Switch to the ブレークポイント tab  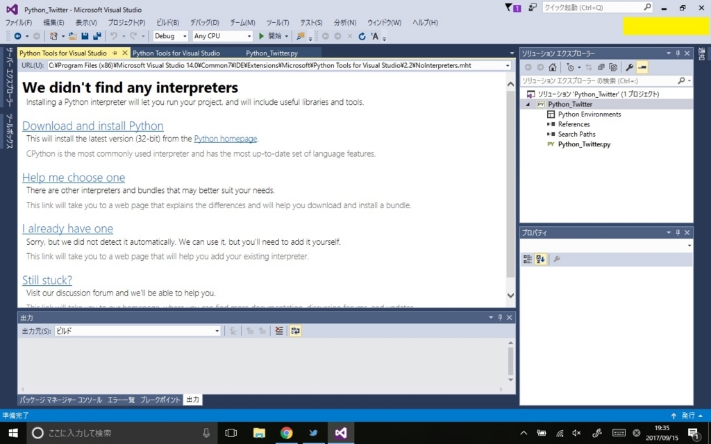point(160,400)
